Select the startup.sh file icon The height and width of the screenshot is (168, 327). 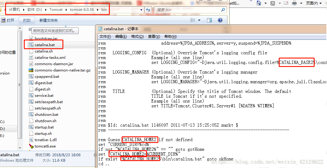[31, 133]
